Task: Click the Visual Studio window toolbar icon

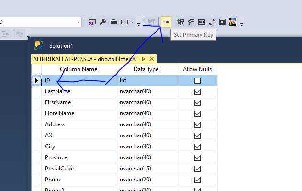Action: tap(92, 22)
